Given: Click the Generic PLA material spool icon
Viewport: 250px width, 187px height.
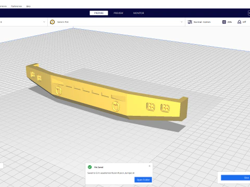Looking at the screenshot, I should coord(52,22).
